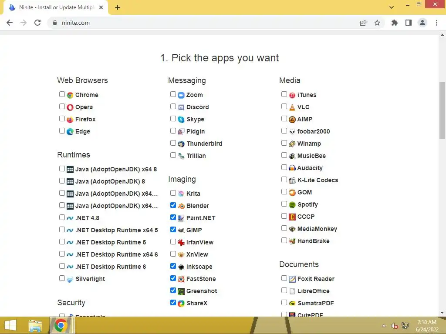Screen dimensions: 446x334
Task: Click the Chrome app icon in Web Browsers
Action: [70, 95]
